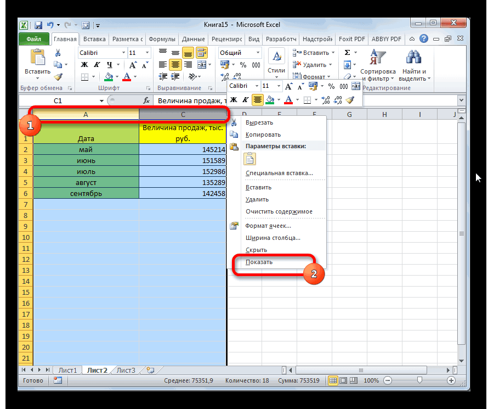Viewport: 488px width, 409px height.
Task: Click the Styles (Стили) icon
Action: point(276,62)
